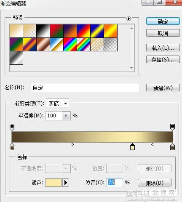Viewport: 182px width, 202px height.
Task: Select the left dark brown color stop
Action: tap(12, 147)
